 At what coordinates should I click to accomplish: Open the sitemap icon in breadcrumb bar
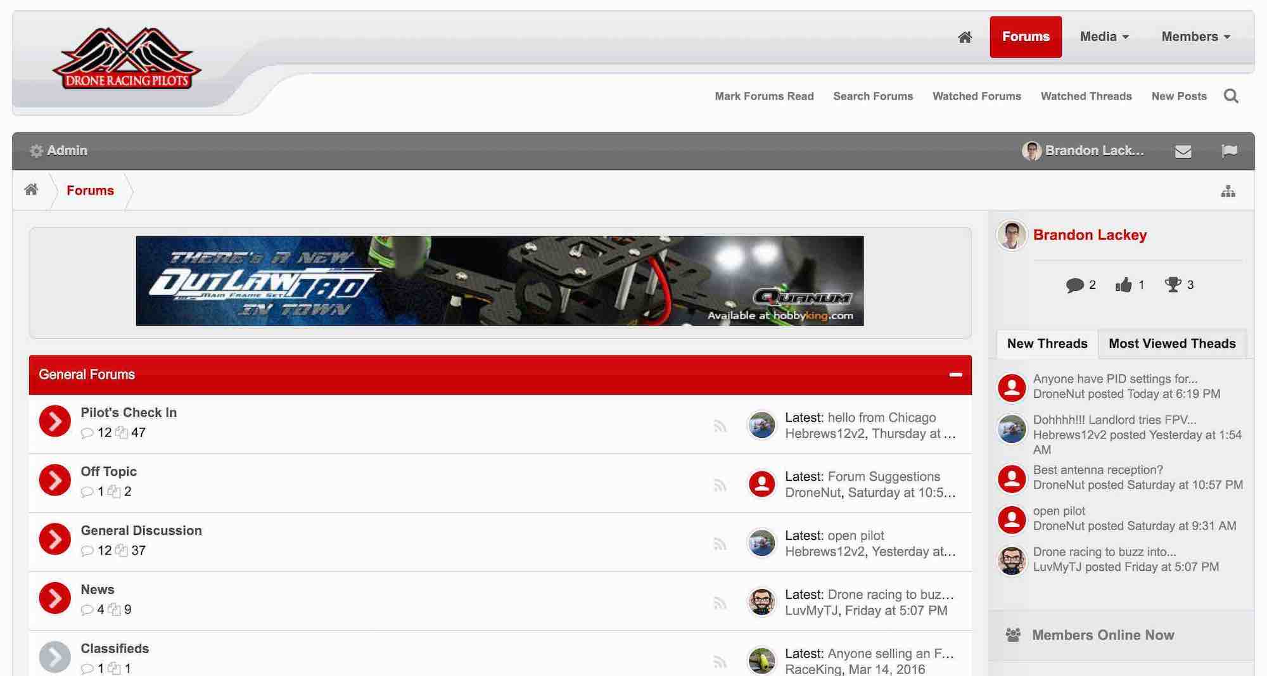point(1228,191)
